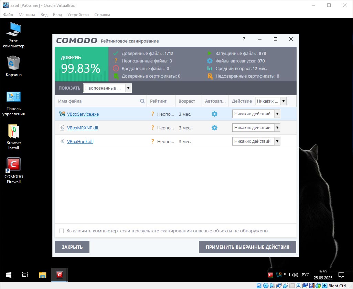Open the Ввод menu
Screen dimensions: 353x289
[57, 15]
